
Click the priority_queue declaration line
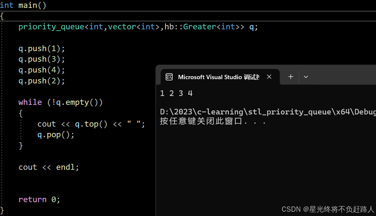[x=138, y=27]
